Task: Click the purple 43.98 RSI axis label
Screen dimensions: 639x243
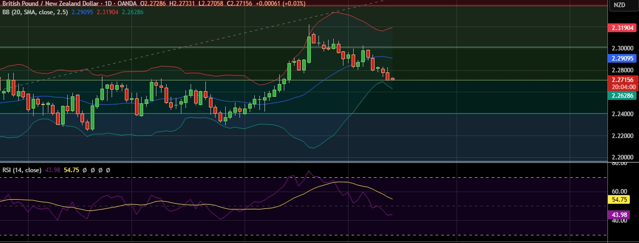Action: [619, 215]
